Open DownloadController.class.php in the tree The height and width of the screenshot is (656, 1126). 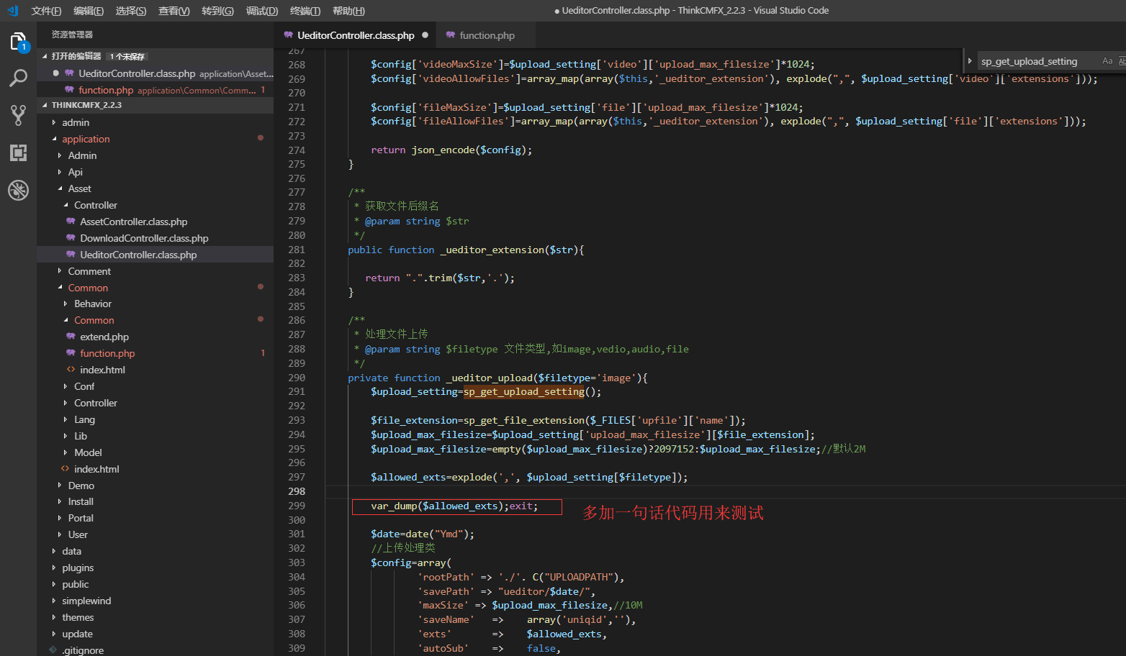[x=144, y=238]
